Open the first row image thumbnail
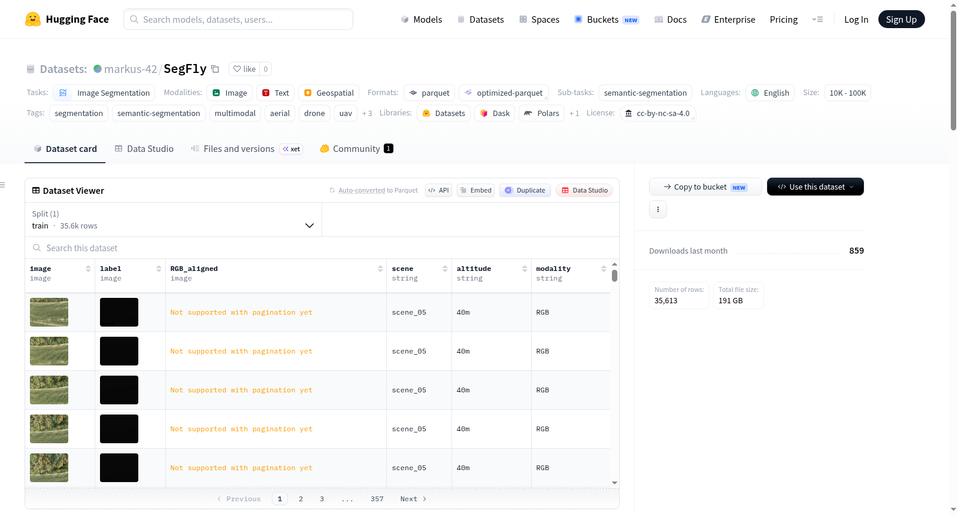The height and width of the screenshot is (515, 958). [x=49, y=312]
